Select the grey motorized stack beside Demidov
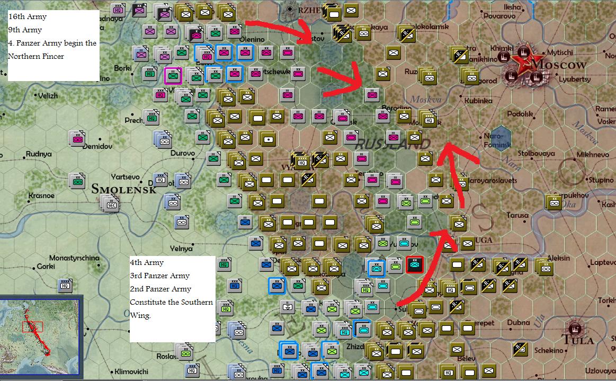The image size is (616, 381). (77, 139)
